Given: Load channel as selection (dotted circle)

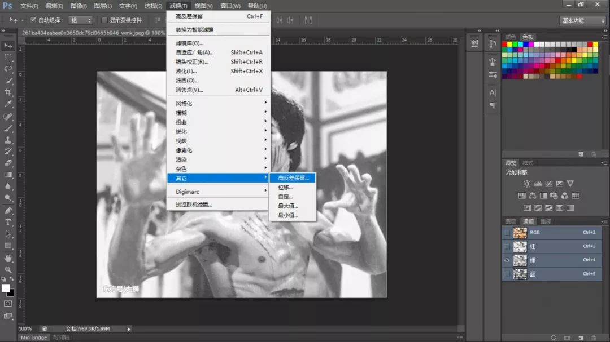Looking at the screenshot, I should tap(554, 337).
